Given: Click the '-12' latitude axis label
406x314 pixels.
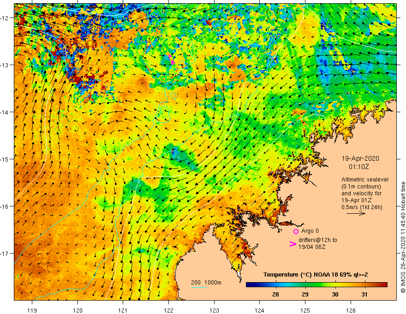Looking at the screenshot, I should [x=5, y=18].
